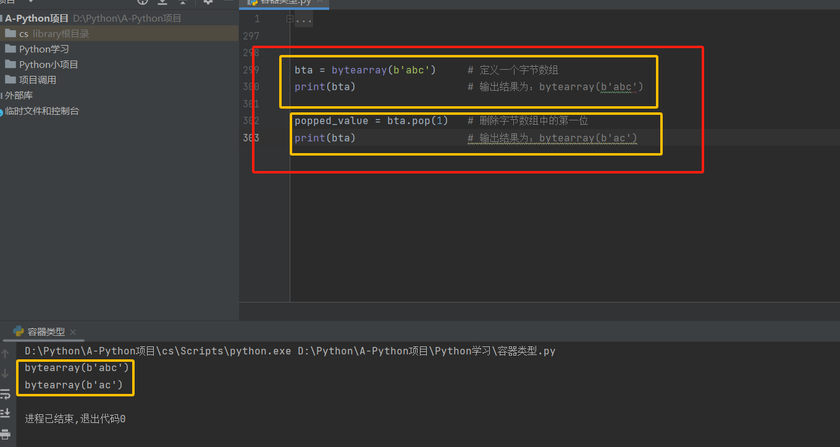This screenshot has width=840, height=447.
Task: Click the print icon in run console
Action: [x=6, y=433]
